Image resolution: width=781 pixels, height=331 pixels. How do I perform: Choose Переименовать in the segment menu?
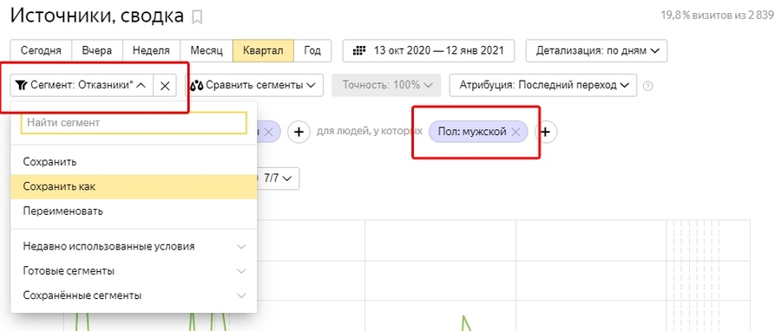click(134, 211)
